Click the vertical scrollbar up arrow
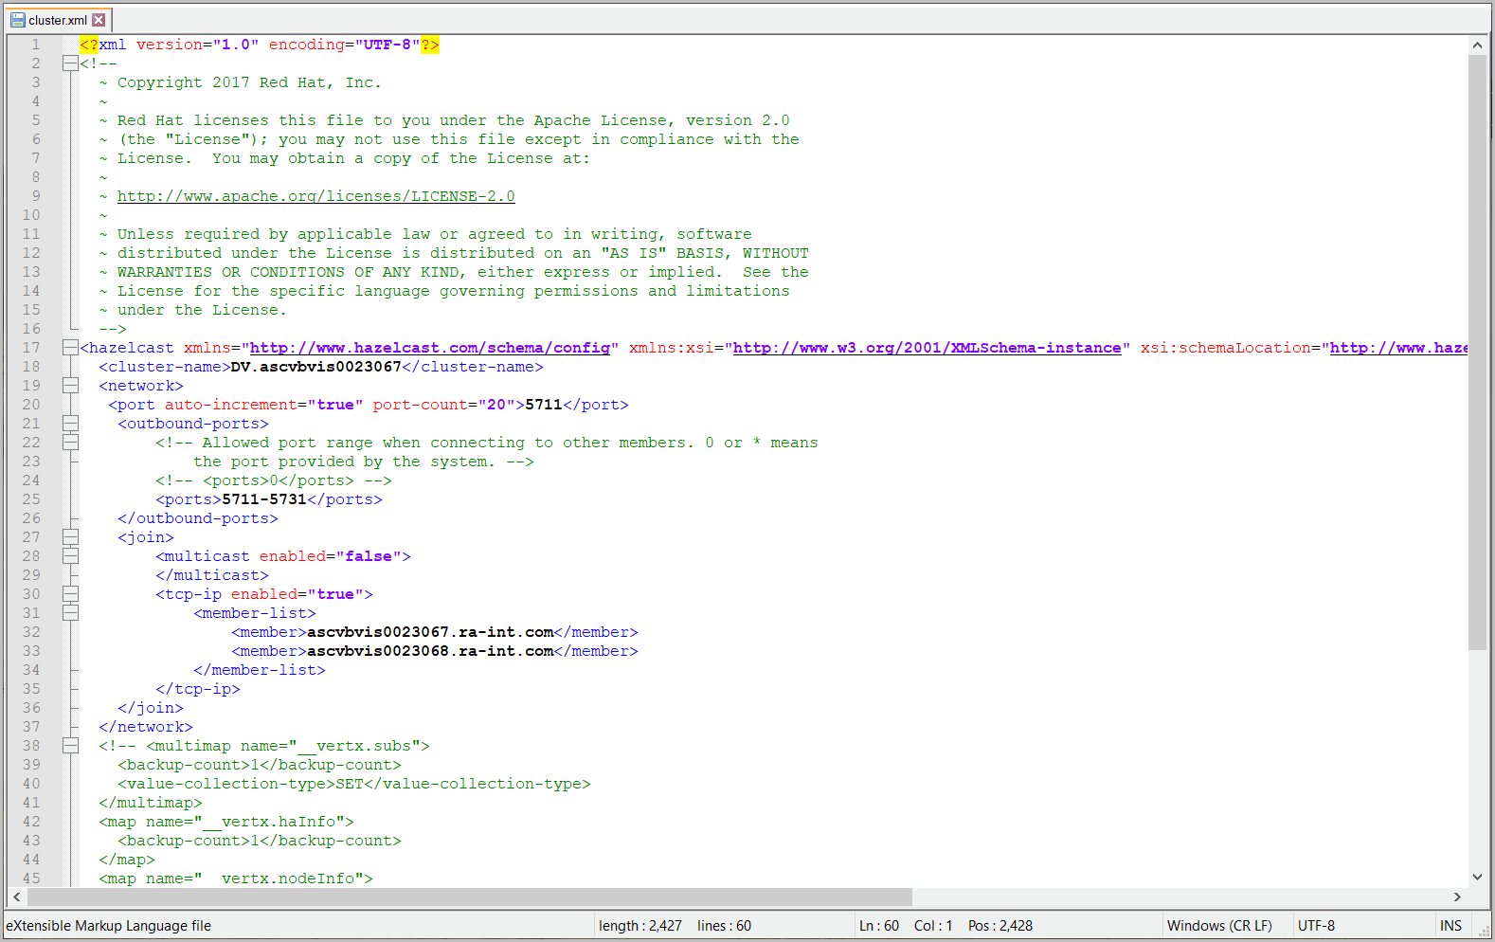 tap(1477, 45)
